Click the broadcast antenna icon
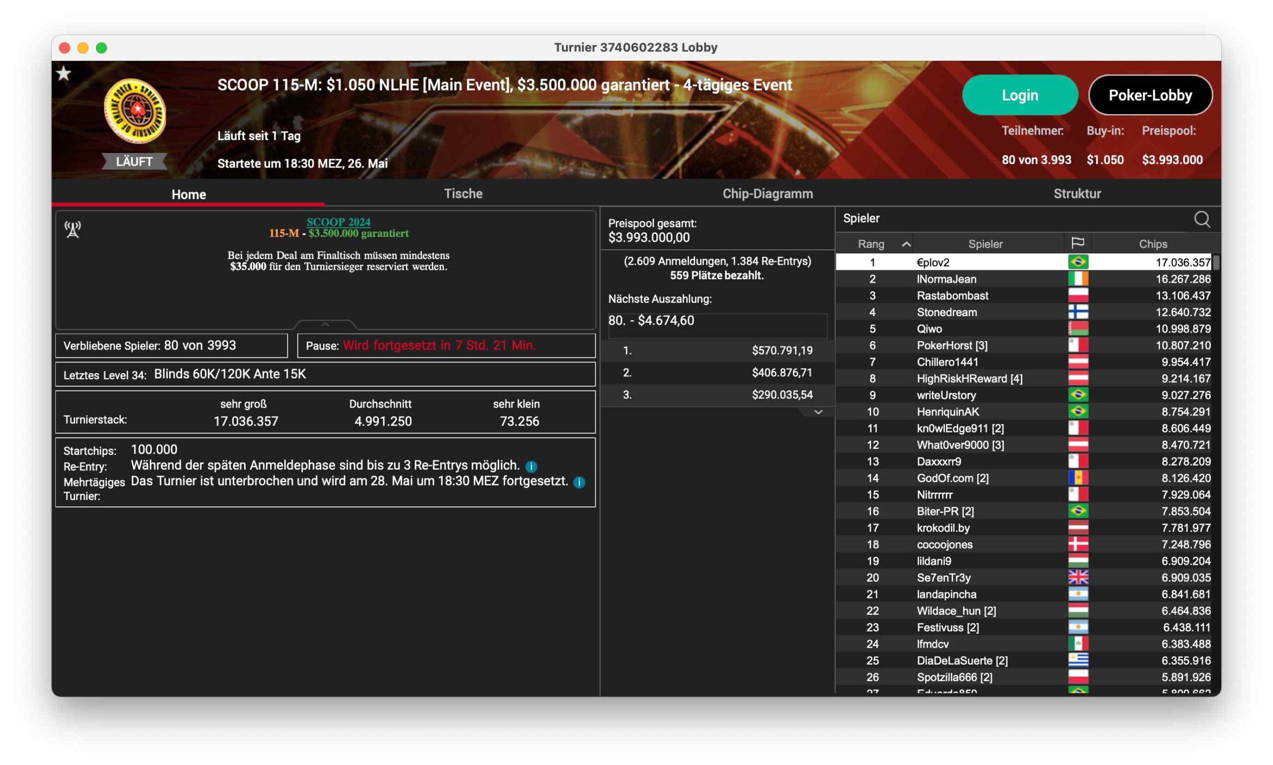Image resolution: width=1273 pixels, height=765 pixels. 73,229
